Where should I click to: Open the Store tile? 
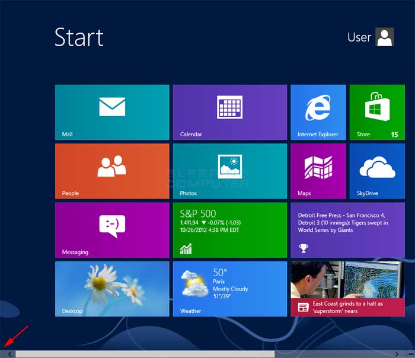377,112
